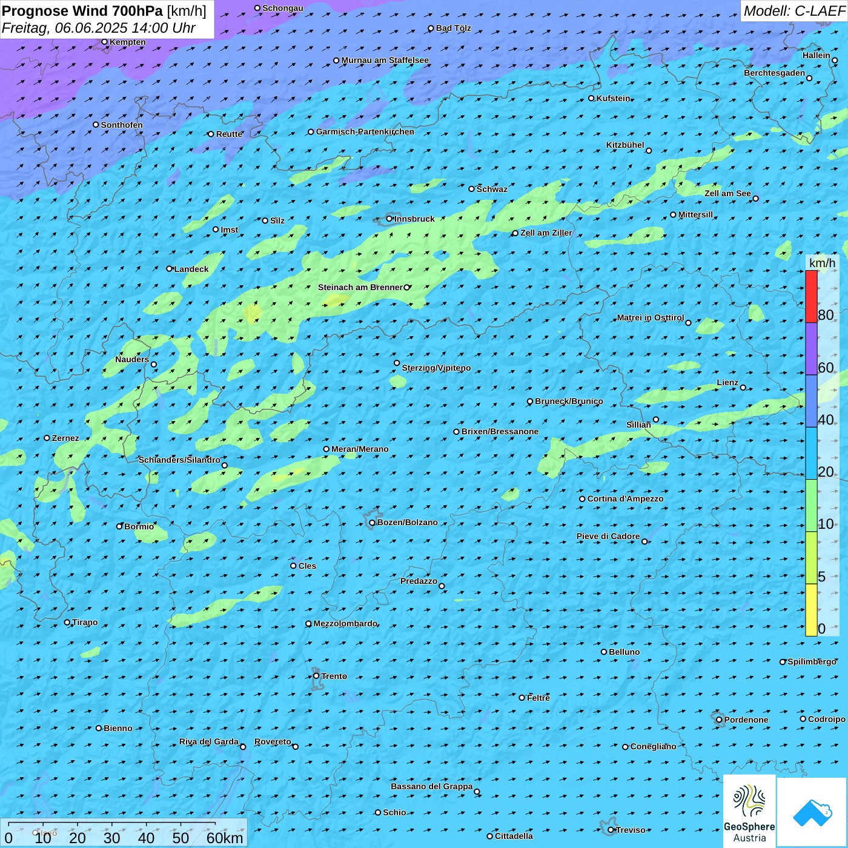Click the Belluno city label
The width and height of the screenshot is (848, 848).
coord(624,652)
